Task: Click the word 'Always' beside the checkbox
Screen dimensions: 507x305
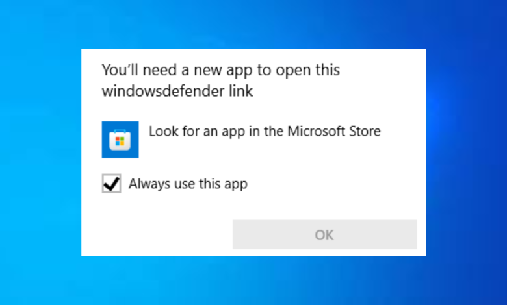Action: tap(149, 184)
